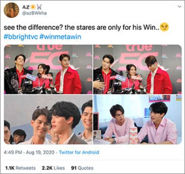This screenshot has height=174, width=185.
Task: Open the #winmetawin hashtag
Action: coord(60,37)
